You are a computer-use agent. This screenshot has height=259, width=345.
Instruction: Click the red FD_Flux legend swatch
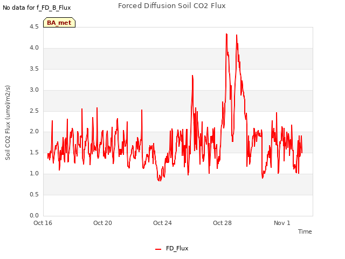pos(158,249)
